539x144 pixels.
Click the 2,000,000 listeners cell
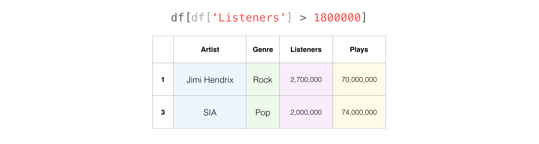coord(306,112)
